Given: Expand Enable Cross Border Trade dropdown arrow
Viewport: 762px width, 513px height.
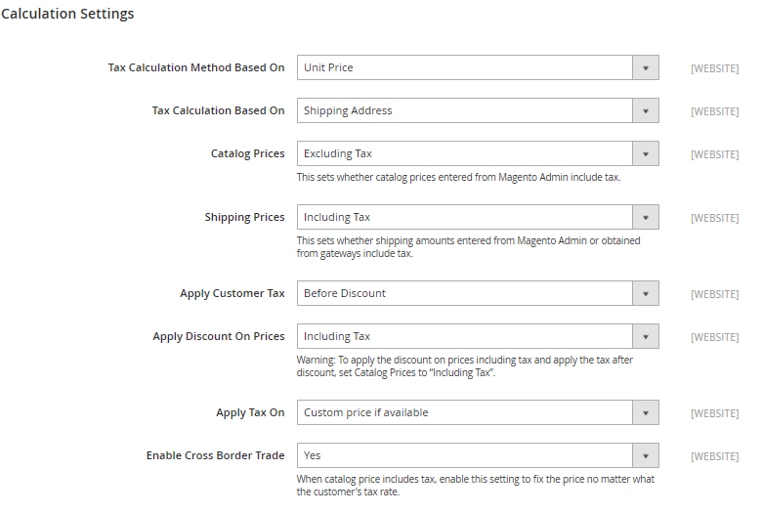Looking at the screenshot, I should 646,455.
